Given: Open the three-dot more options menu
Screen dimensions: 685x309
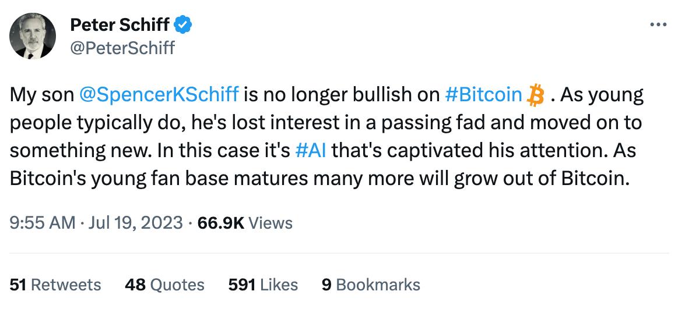Looking at the screenshot, I should pyautogui.click(x=658, y=25).
